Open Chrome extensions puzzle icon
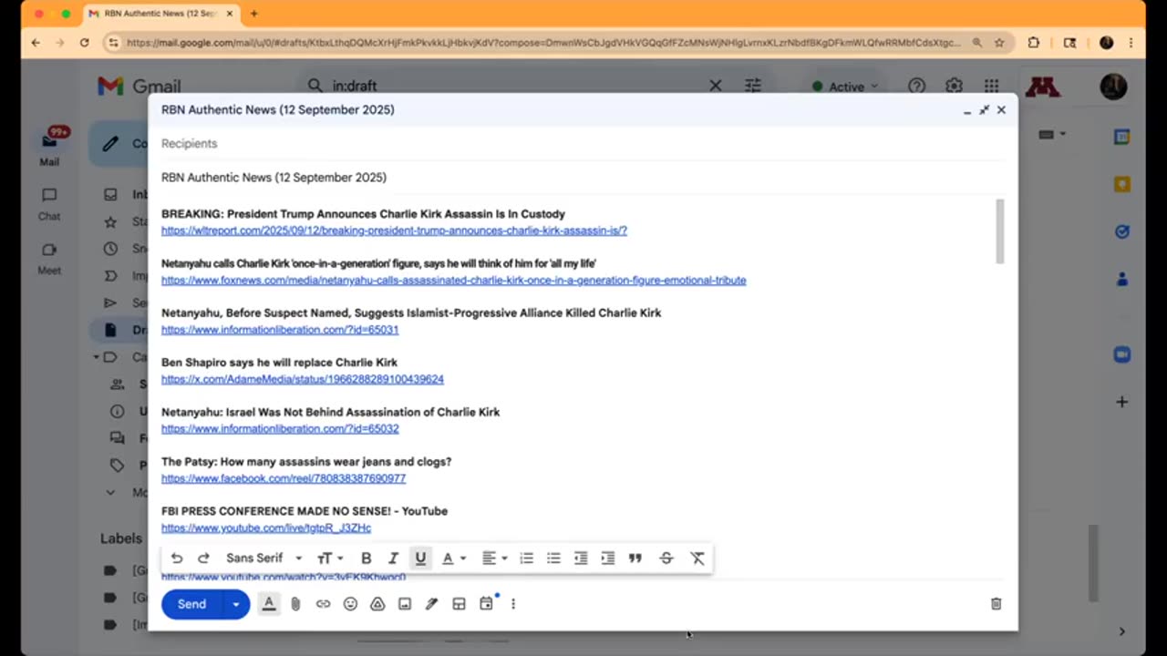Image resolution: width=1167 pixels, height=656 pixels. pyautogui.click(x=1034, y=42)
